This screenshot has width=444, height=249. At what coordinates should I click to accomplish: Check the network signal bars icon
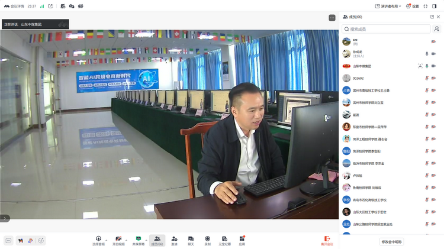pos(42,7)
